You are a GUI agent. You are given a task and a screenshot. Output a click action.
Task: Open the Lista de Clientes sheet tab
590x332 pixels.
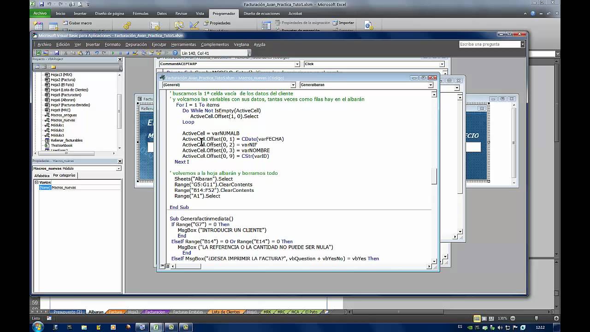(x=225, y=312)
